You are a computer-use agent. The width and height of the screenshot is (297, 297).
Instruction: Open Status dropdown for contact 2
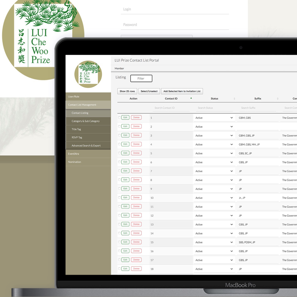coord(214,127)
